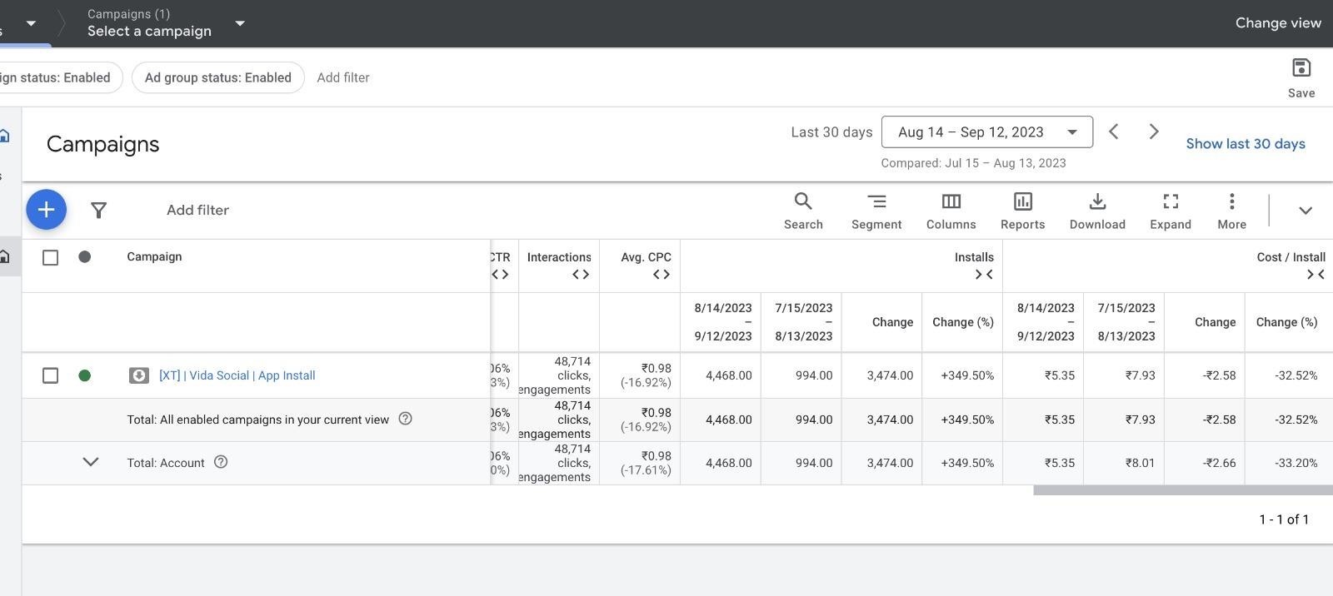The height and width of the screenshot is (596, 1333).
Task: Open the More options menu
Action: pyautogui.click(x=1231, y=211)
